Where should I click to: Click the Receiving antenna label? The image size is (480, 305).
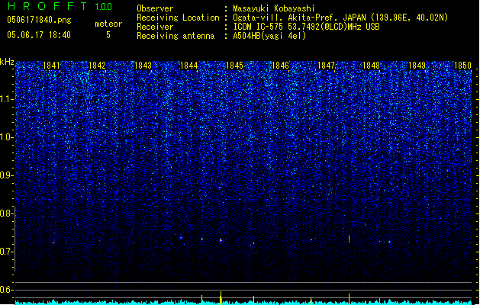[x=176, y=36]
